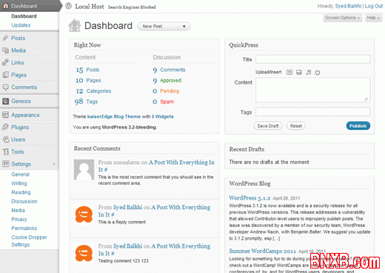Click the WordPress logo beside Local Host
The width and height of the screenshot is (385, 273).
tap(69, 6)
